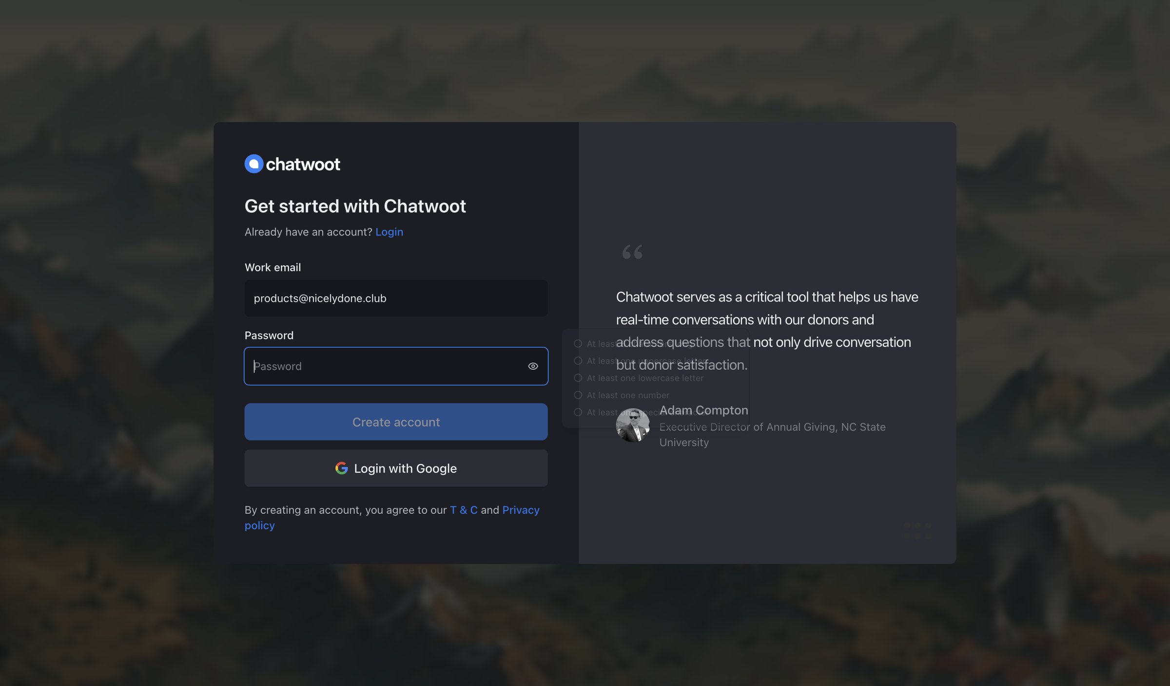The image size is (1170, 686).
Task: Open the T & C link
Action: coord(464,510)
